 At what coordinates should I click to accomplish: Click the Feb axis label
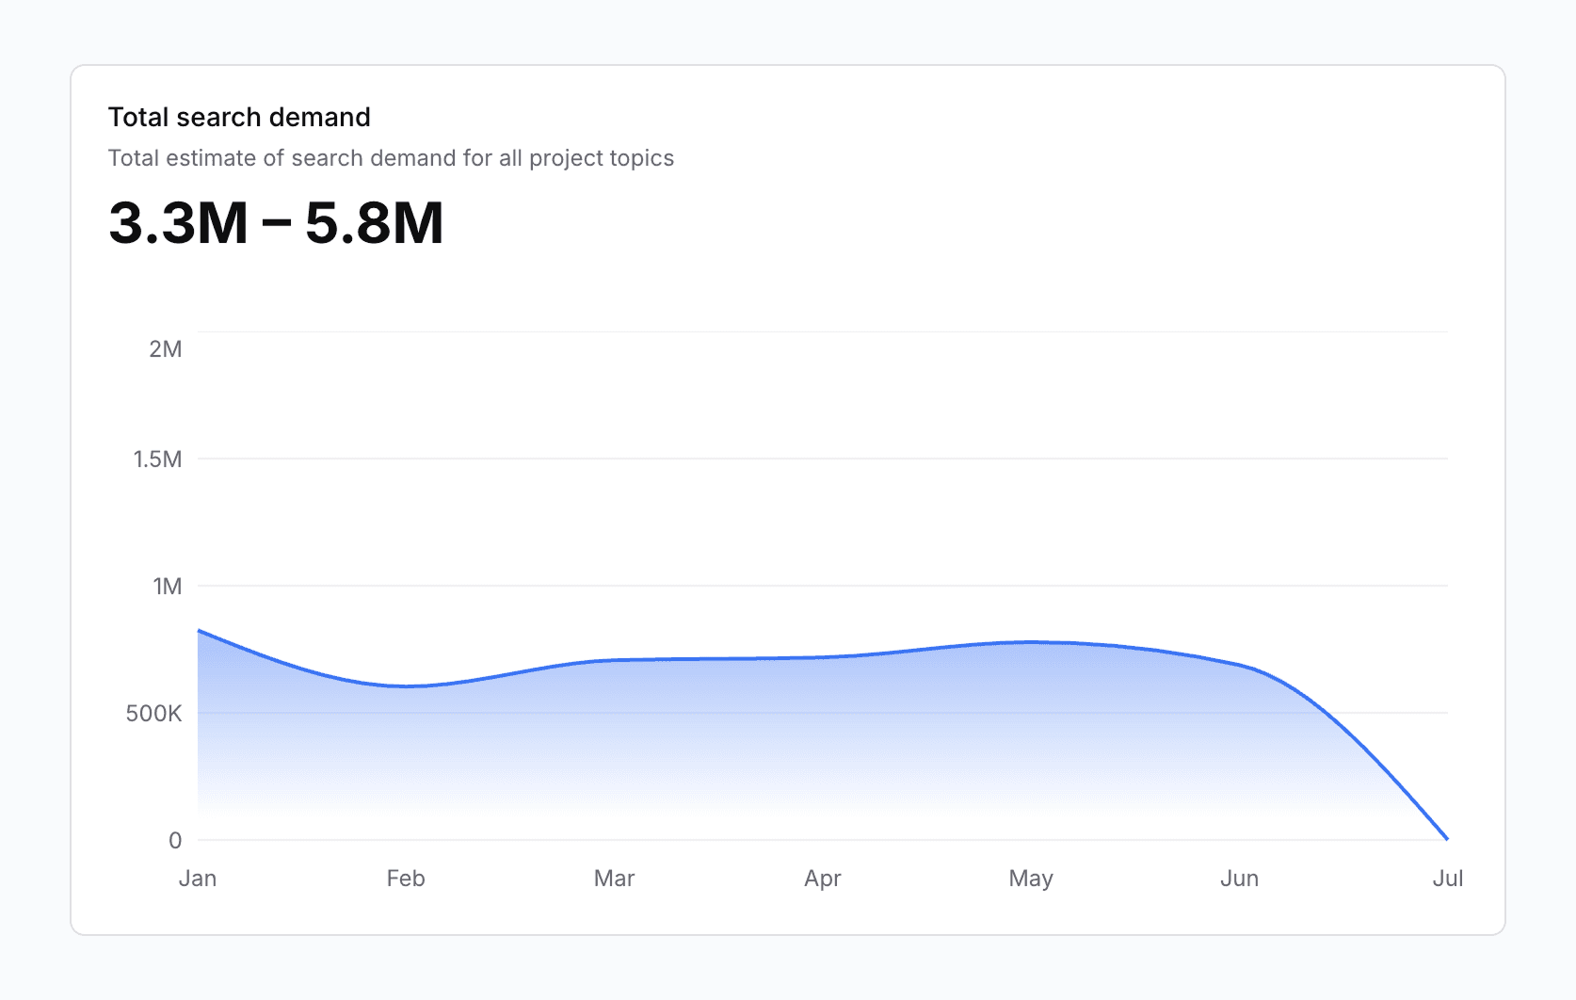[x=406, y=878]
